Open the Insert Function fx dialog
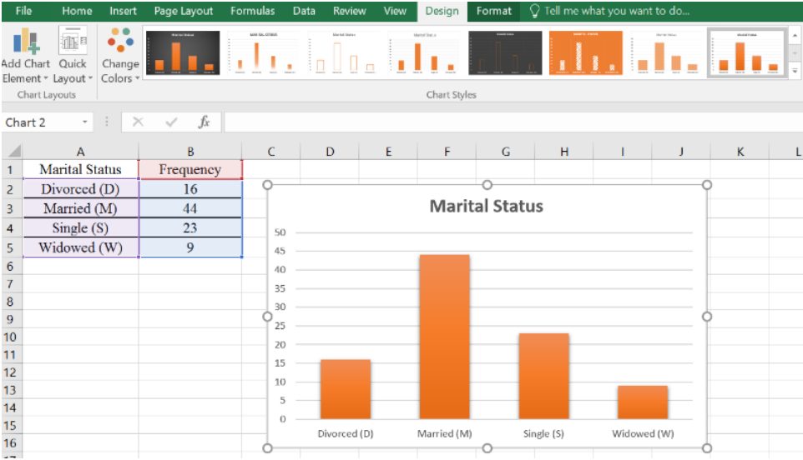The width and height of the screenshot is (803, 460). click(x=204, y=122)
